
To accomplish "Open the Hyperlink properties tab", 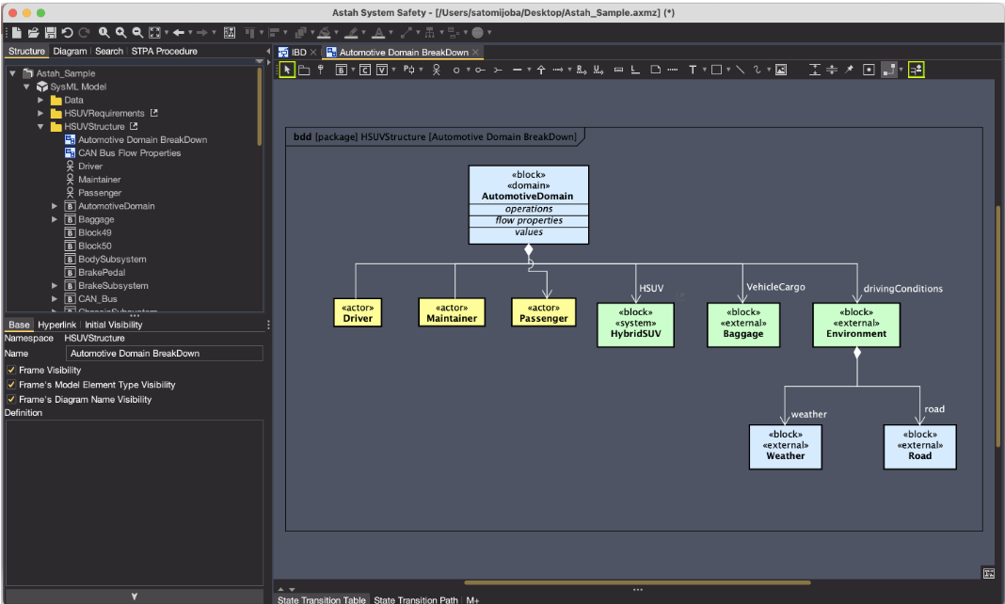I will pos(56,325).
